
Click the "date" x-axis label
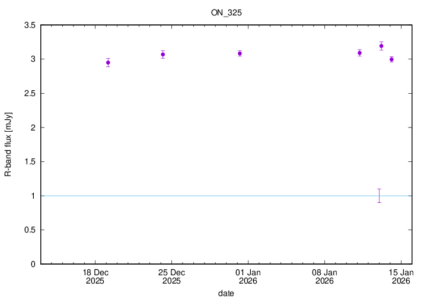point(225,293)
